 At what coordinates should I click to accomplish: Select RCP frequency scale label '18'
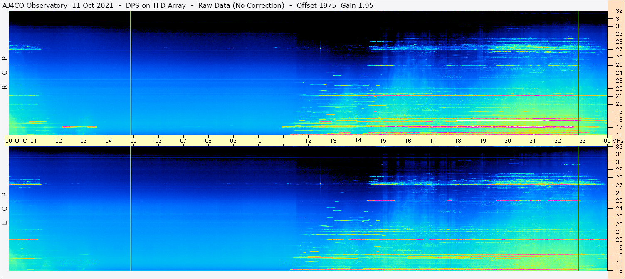click(619, 120)
